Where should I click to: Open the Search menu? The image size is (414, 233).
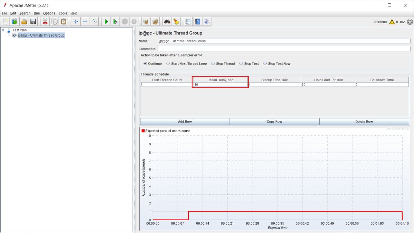point(25,13)
